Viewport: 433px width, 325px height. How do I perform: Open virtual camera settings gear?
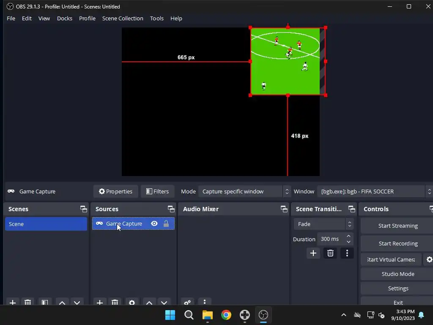point(429,259)
